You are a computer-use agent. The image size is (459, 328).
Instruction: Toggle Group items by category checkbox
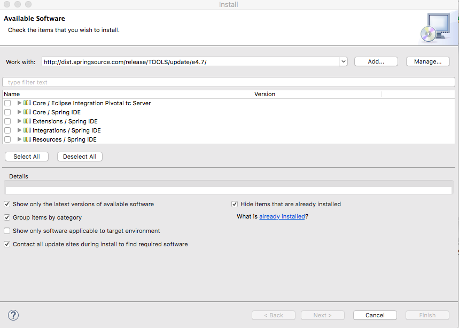coord(7,217)
